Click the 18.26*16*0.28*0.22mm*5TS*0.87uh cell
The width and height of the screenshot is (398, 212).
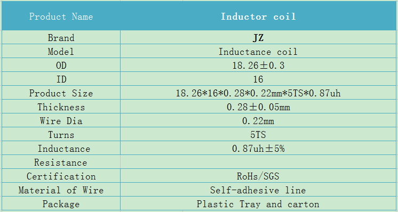tap(258, 93)
